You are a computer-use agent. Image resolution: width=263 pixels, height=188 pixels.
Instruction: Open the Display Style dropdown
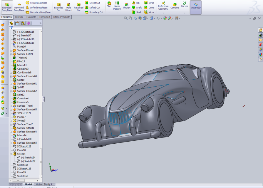154,18
